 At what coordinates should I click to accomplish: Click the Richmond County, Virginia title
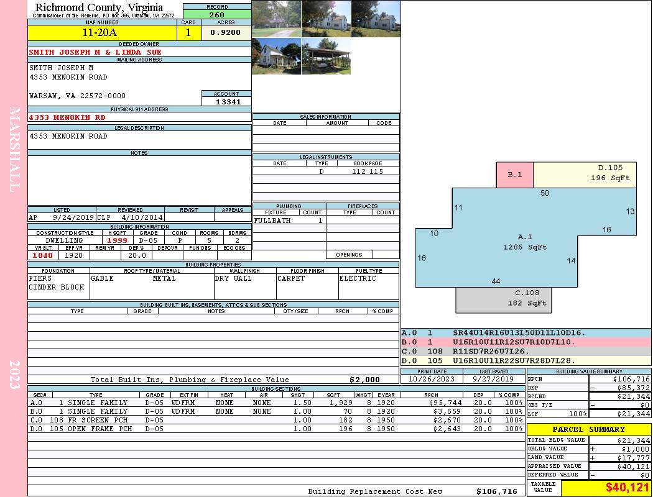tap(99, 7)
